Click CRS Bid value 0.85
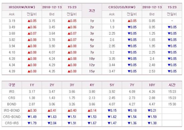 [x=152, y=21]
